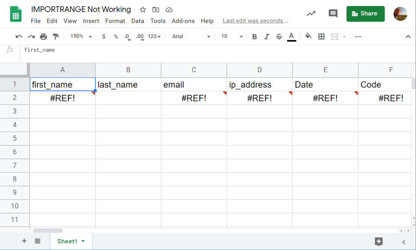Open the Explore chart panel
The height and width of the screenshot is (250, 416).
311,13
